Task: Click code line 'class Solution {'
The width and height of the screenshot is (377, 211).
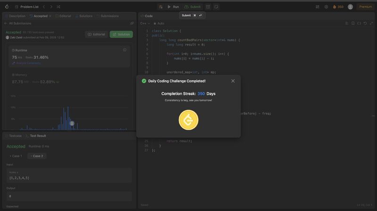Action: tap(166, 31)
